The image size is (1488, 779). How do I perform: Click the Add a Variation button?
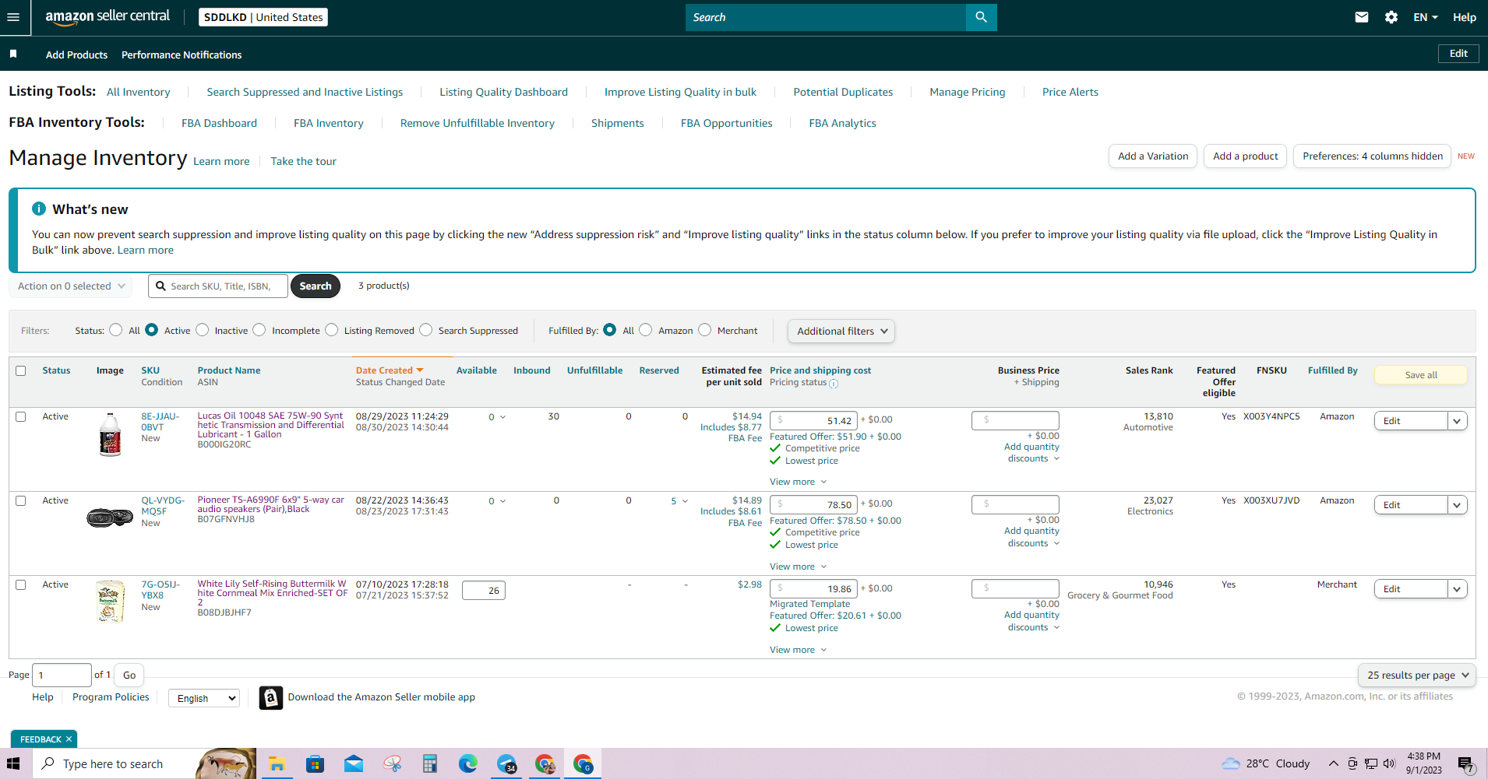click(1153, 156)
